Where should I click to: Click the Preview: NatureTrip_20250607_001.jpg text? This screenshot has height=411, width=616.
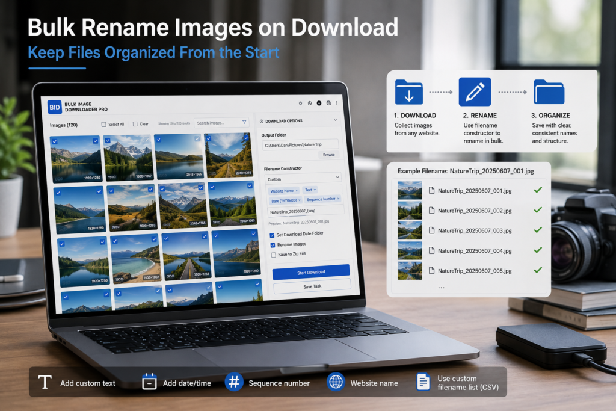coord(298,223)
